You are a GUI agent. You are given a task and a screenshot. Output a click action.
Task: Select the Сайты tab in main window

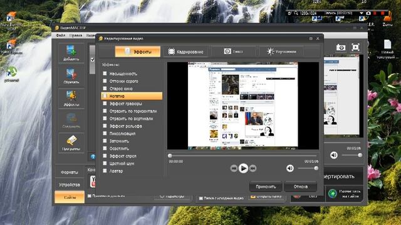[x=70, y=197]
